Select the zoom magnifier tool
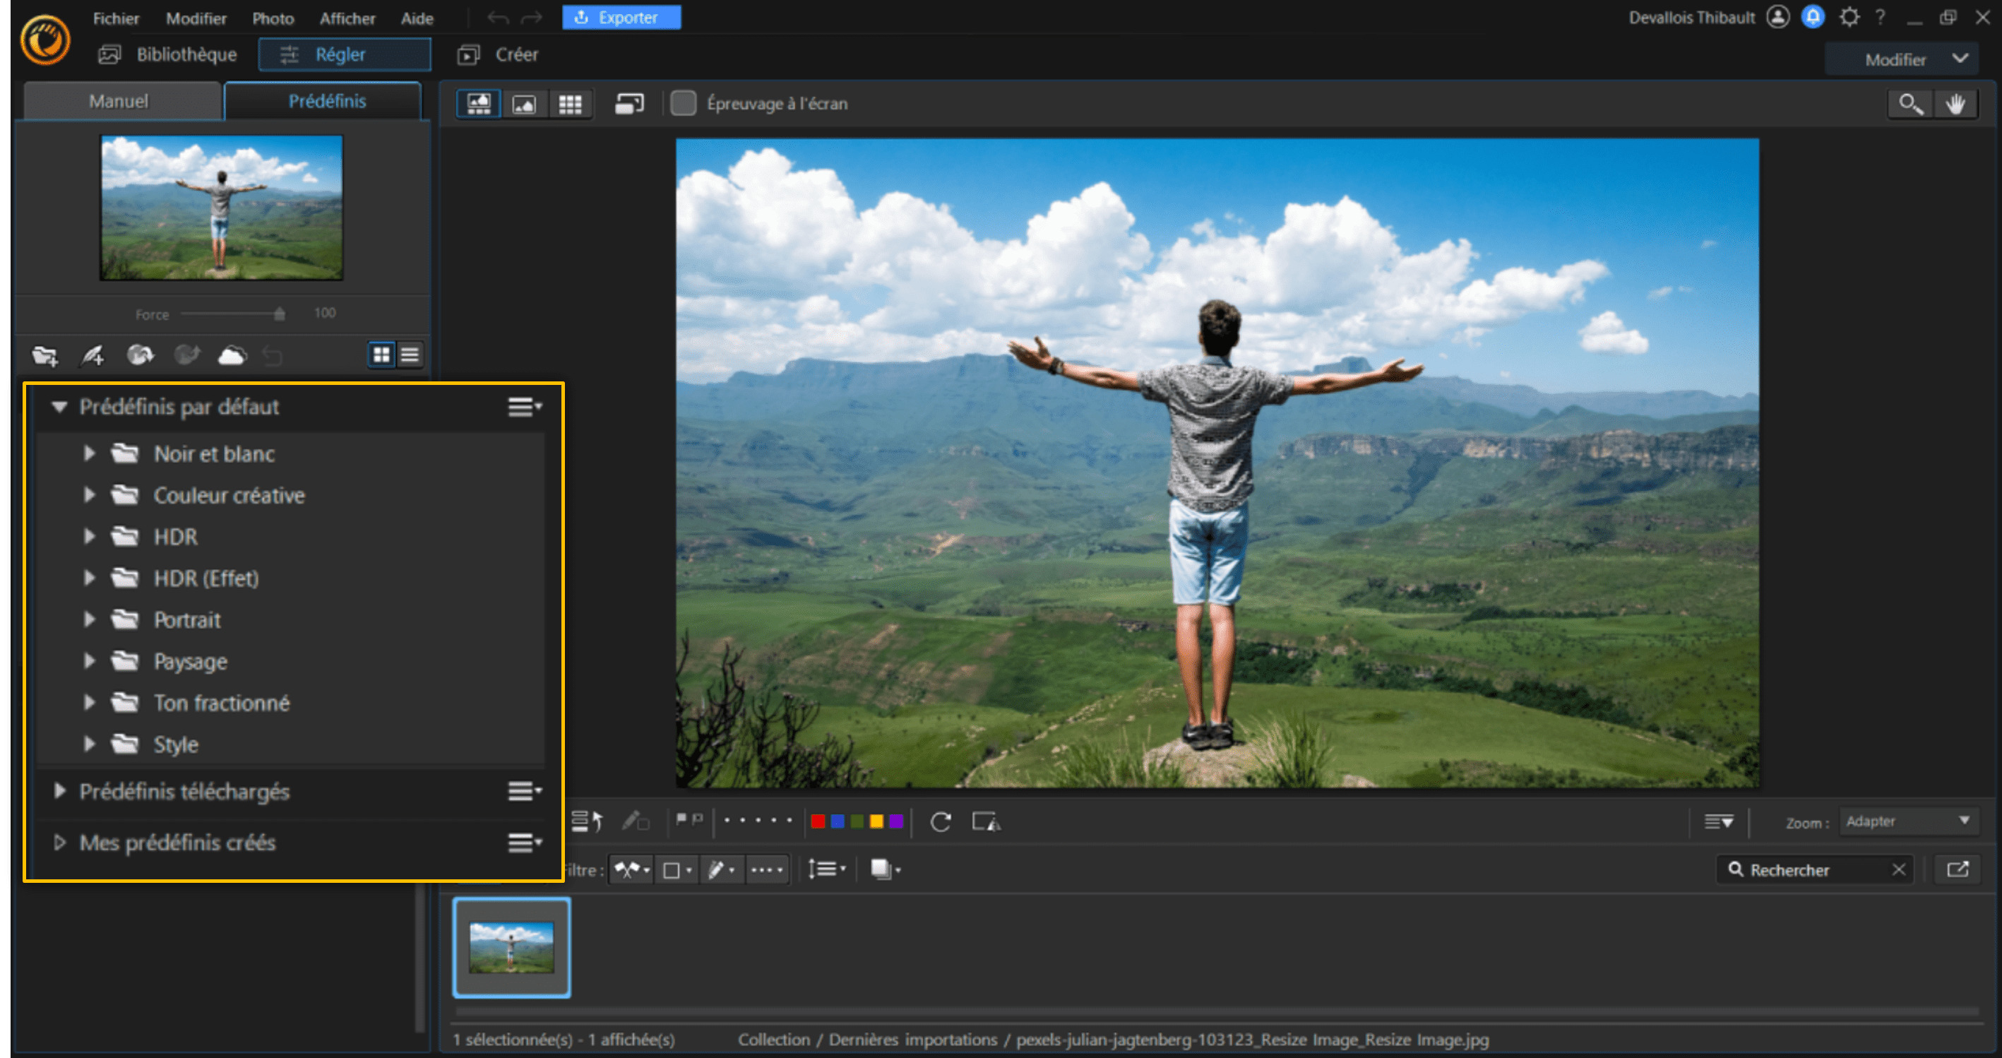The height and width of the screenshot is (1058, 2002). (1910, 104)
